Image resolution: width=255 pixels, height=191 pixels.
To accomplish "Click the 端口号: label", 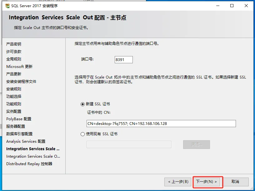I will click(87, 59).
